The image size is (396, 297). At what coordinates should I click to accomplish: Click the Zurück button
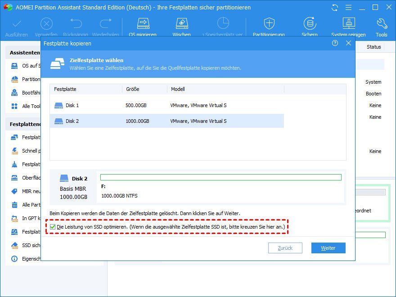pyautogui.click(x=285, y=248)
